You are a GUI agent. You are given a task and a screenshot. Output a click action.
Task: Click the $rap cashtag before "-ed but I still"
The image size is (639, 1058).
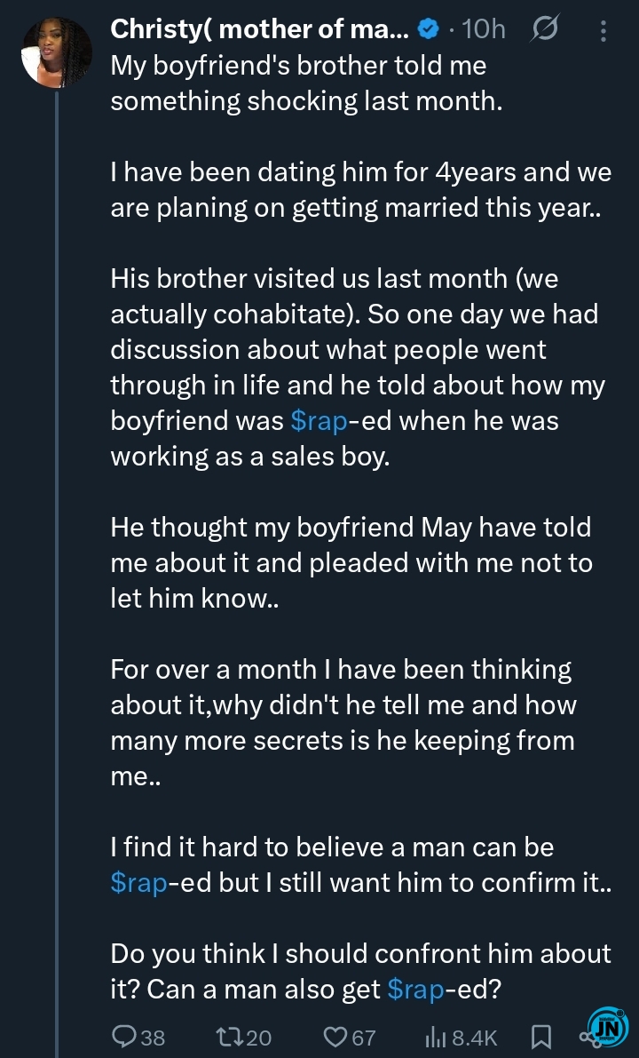[x=139, y=883]
